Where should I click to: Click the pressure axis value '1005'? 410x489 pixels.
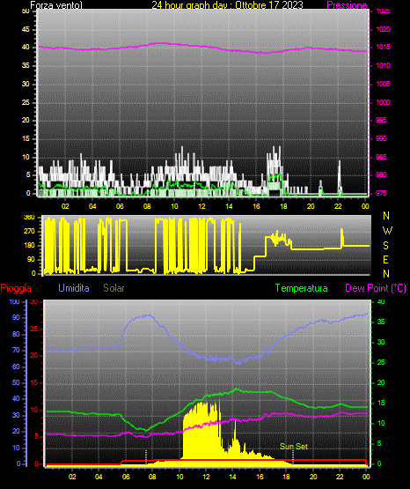[383, 84]
